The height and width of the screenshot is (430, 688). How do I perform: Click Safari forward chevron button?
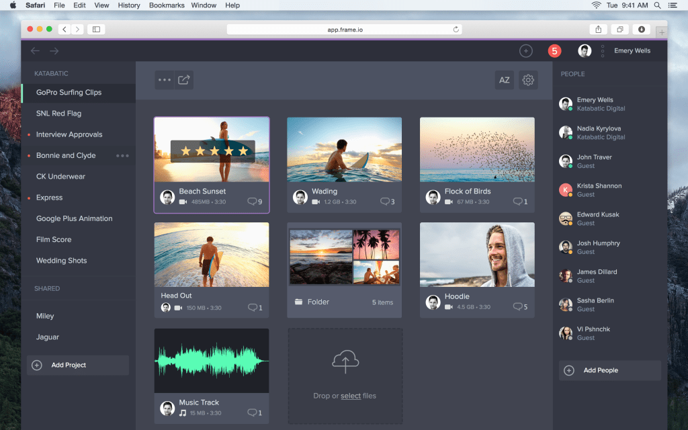point(77,30)
